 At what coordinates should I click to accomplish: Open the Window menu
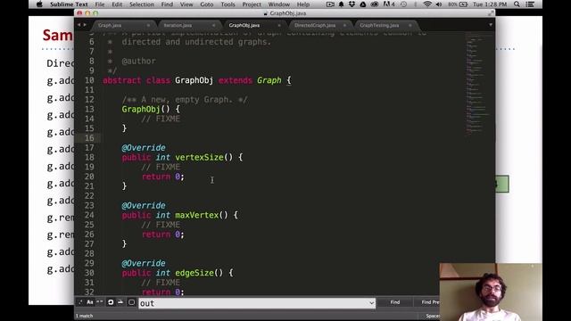pos(279,4)
